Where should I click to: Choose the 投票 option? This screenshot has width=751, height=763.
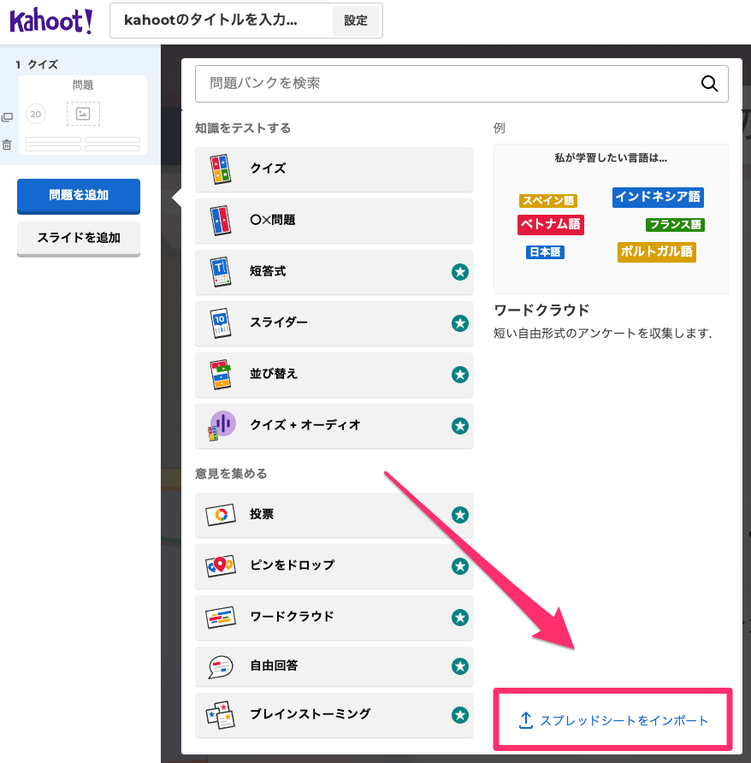coord(334,515)
